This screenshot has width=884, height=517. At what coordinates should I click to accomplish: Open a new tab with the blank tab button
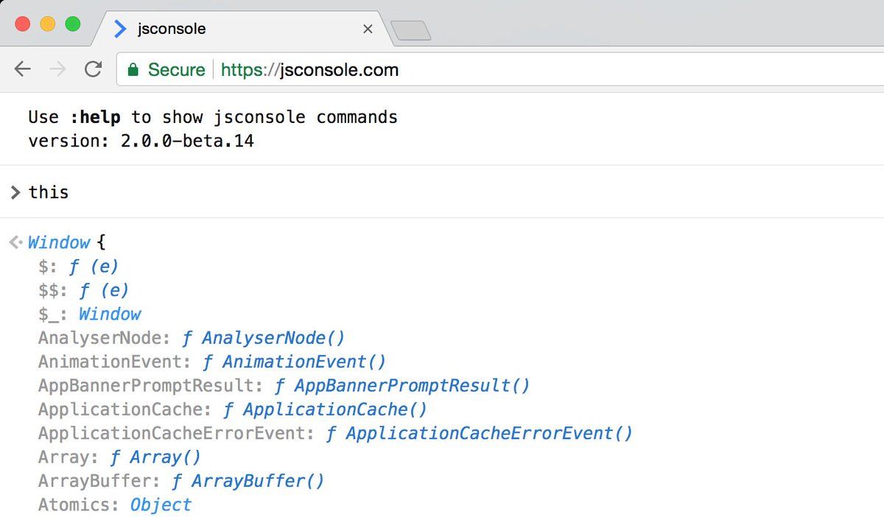(x=410, y=30)
